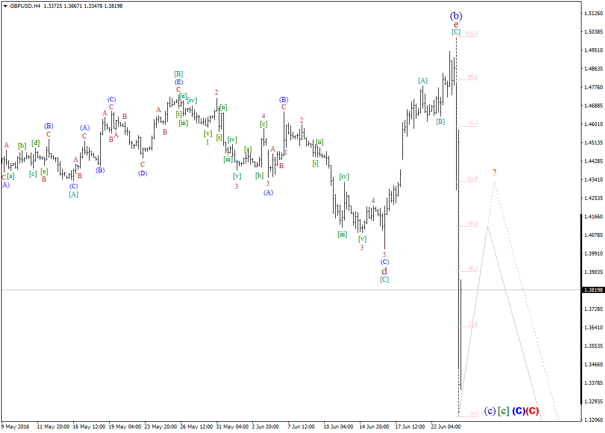This screenshot has width=605, height=433.
Task: Select the Fibonacci 23.6 level label
Action: click(473, 324)
